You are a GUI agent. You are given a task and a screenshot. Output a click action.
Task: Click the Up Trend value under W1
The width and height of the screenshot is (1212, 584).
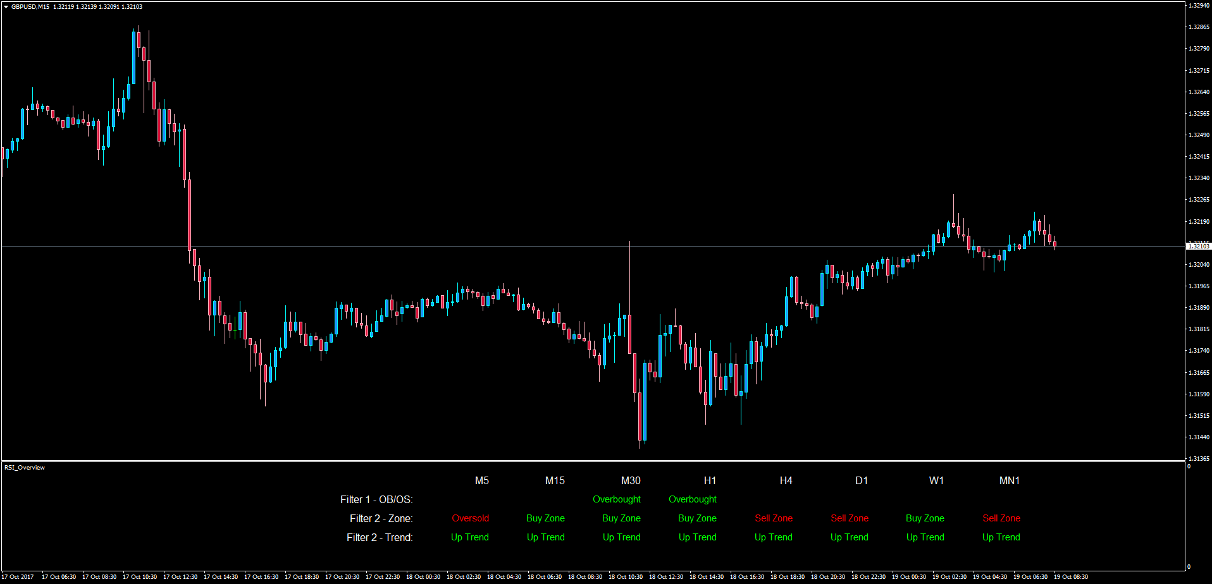(x=925, y=537)
